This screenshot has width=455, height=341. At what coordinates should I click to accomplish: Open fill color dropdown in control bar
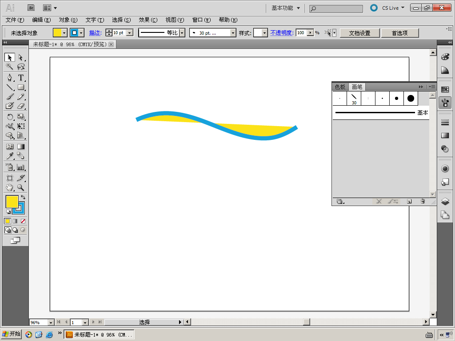point(64,33)
